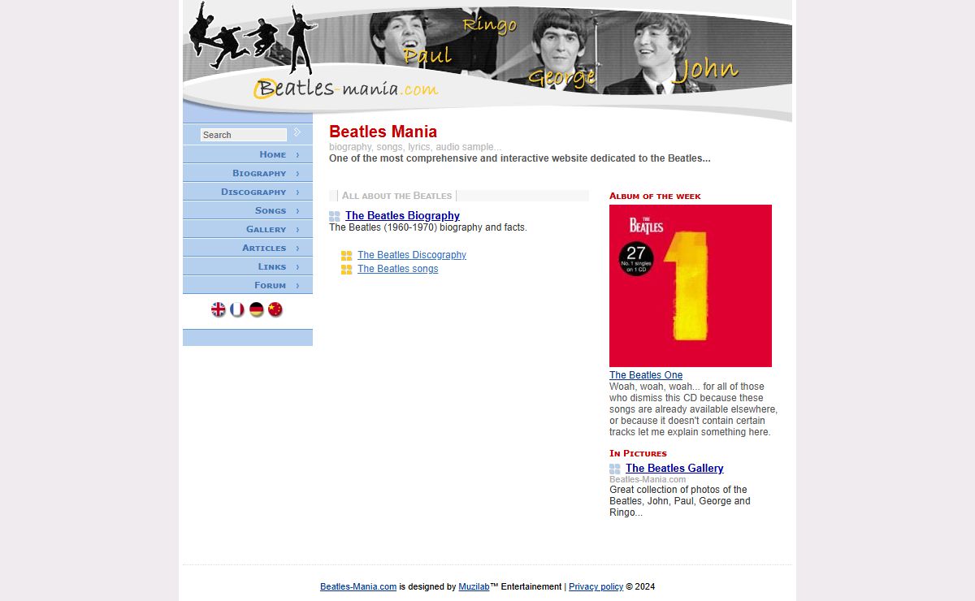
Task: Visit the Muzilab footer link
Action: pyautogui.click(x=474, y=586)
